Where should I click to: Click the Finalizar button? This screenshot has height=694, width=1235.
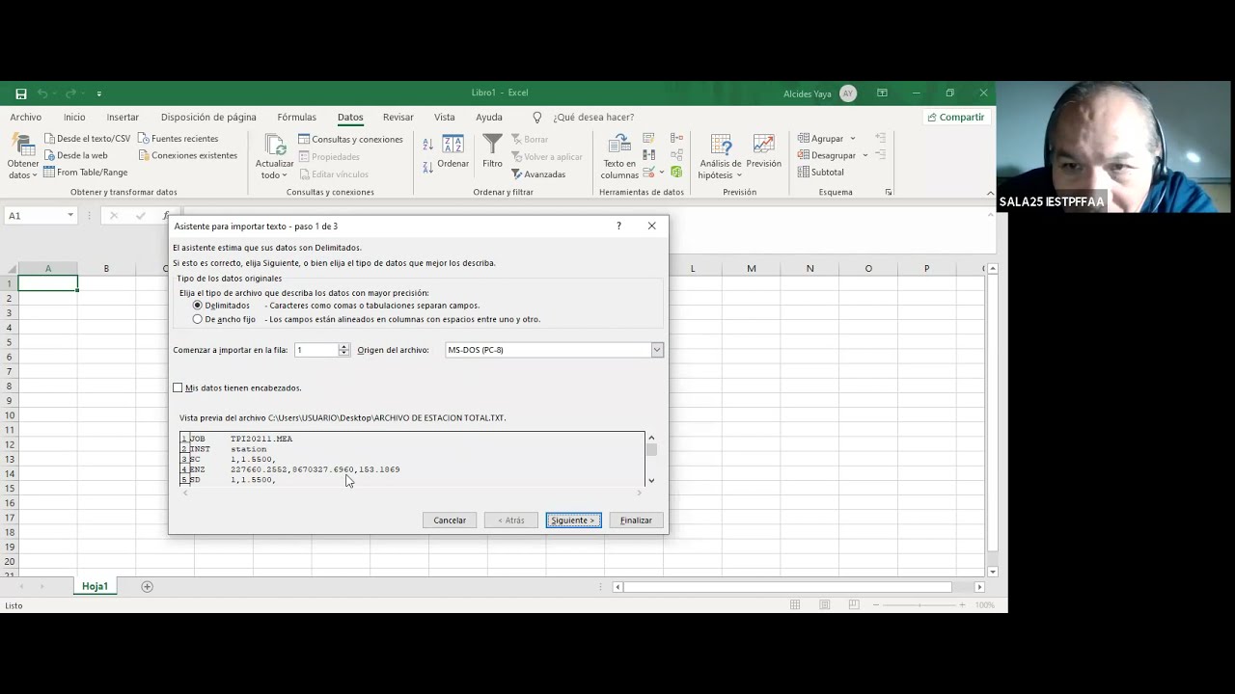tap(636, 520)
